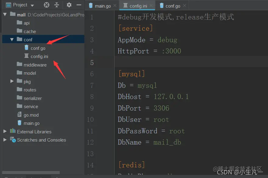Close the config.ini tab
The width and height of the screenshot is (268, 178).
151,6
